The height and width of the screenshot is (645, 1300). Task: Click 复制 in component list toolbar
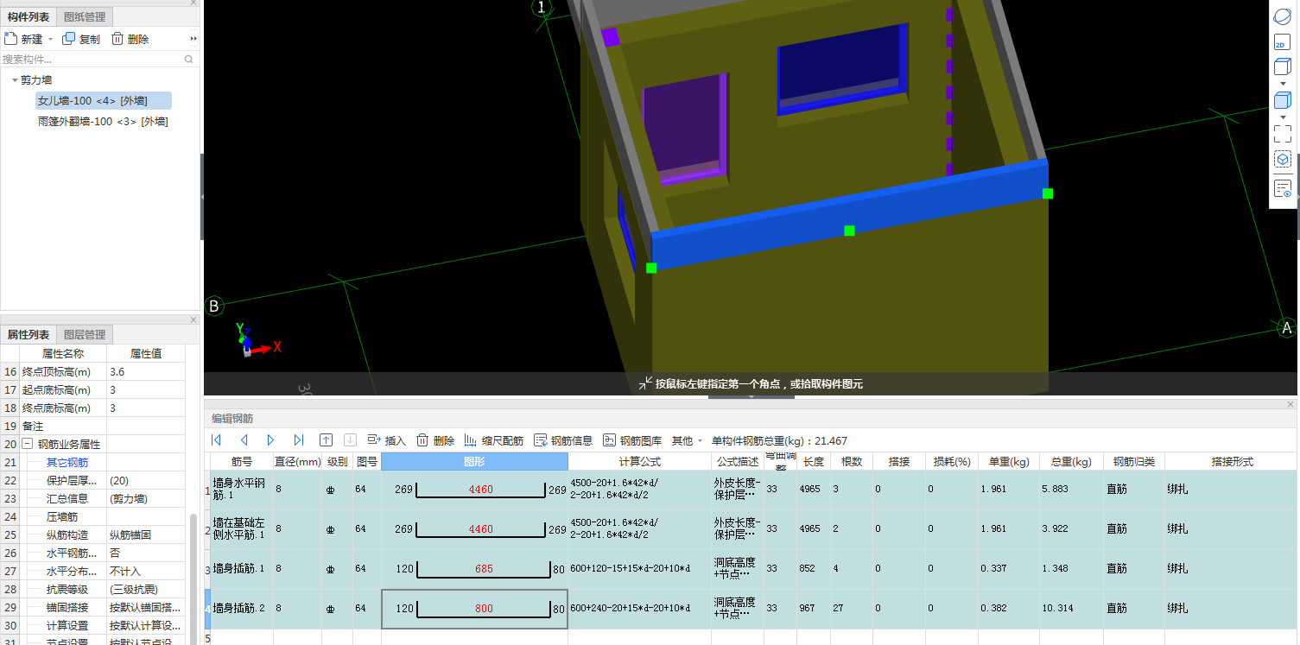pos(81,39)
